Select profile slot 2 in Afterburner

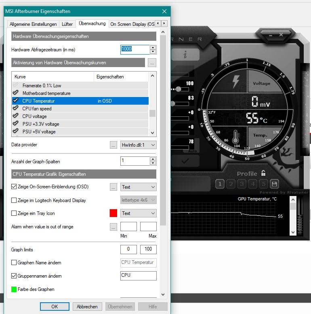point(231,184)
